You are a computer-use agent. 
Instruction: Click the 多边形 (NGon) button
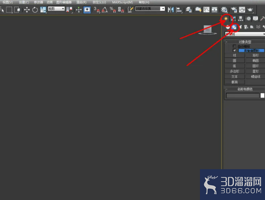click(x=234, y=71)
